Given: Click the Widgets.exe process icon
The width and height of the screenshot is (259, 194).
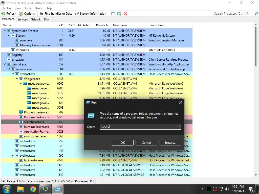Looking at the screenshot, I should [21, 79].
